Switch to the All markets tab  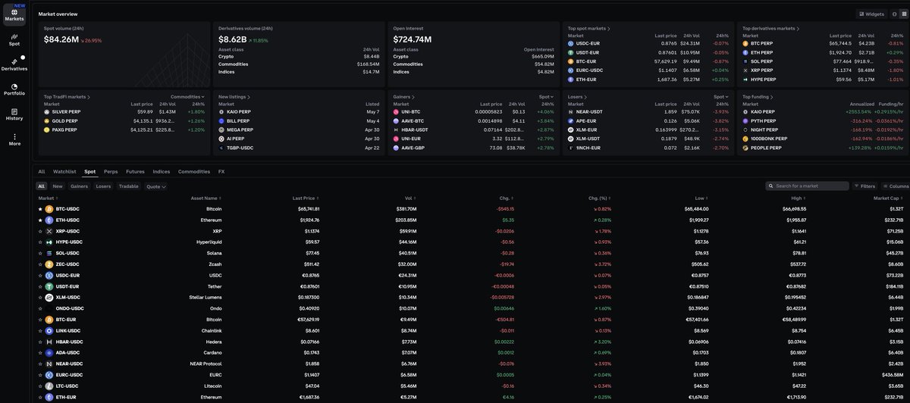coord(42,172)
